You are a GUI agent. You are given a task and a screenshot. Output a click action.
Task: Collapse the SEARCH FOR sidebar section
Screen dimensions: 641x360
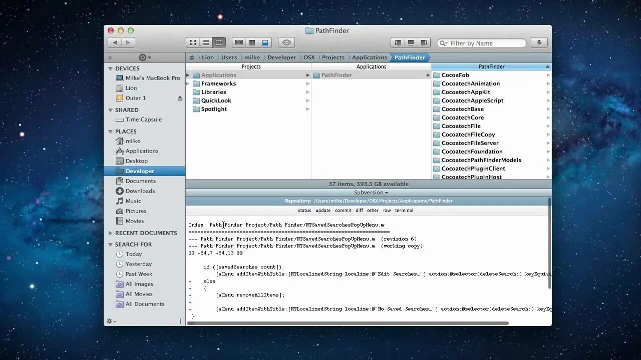pos(110,244)
